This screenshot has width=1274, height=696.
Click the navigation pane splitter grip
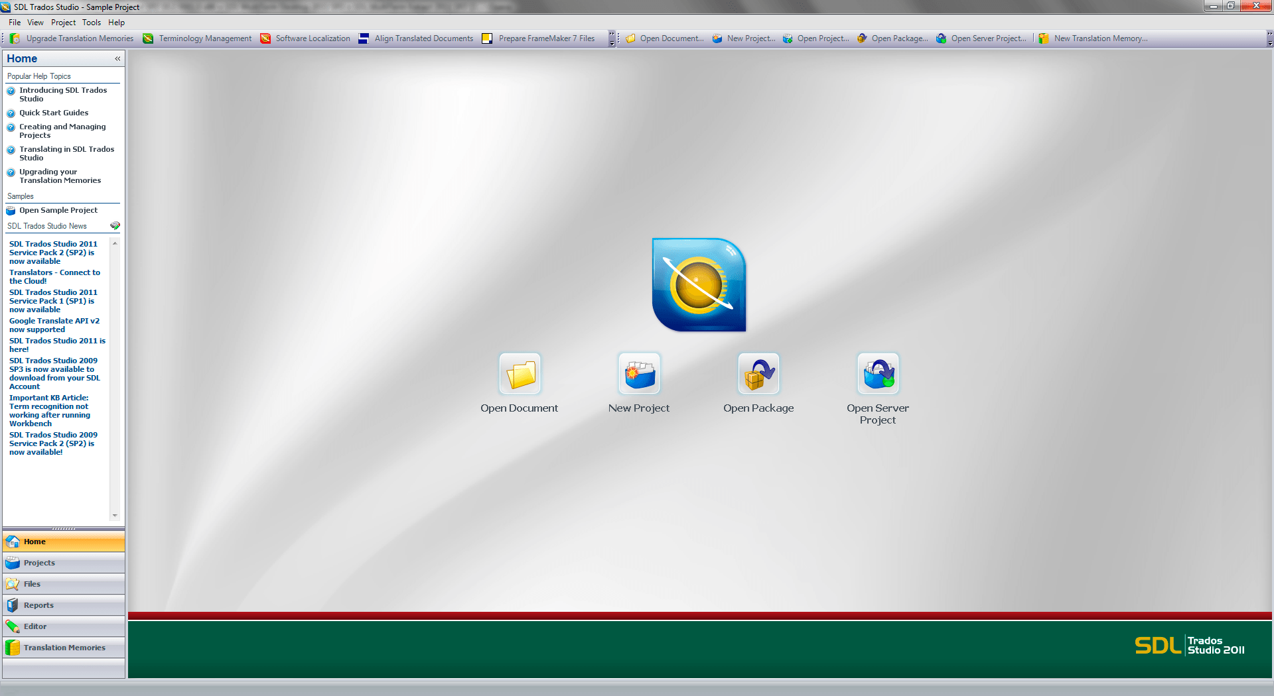(64, 529)
